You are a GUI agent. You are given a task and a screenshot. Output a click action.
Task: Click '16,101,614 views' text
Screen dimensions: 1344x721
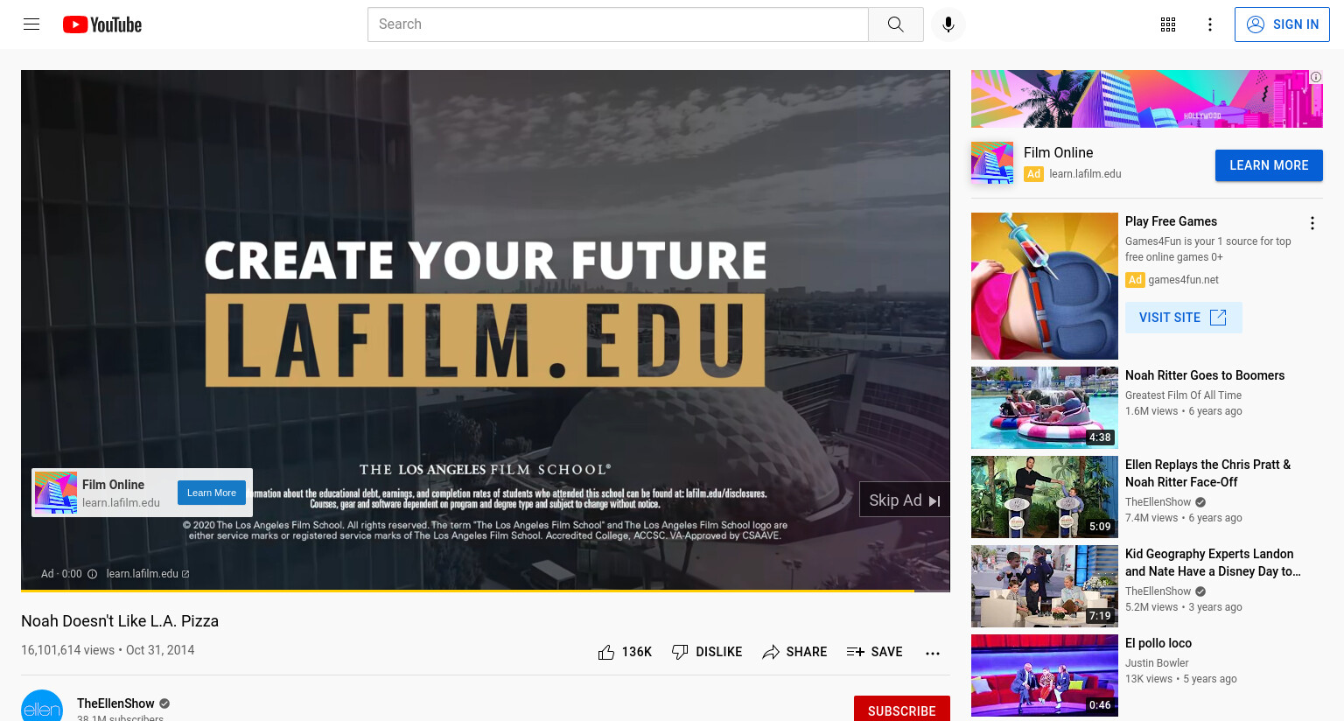pyautogui.click(x=67, y=650)
